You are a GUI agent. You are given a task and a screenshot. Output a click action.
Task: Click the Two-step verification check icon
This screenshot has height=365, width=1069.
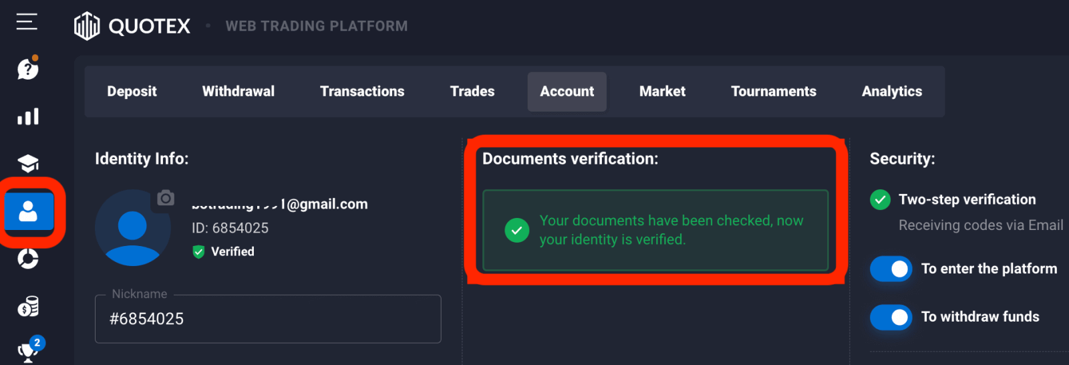(x=881, y=199)
